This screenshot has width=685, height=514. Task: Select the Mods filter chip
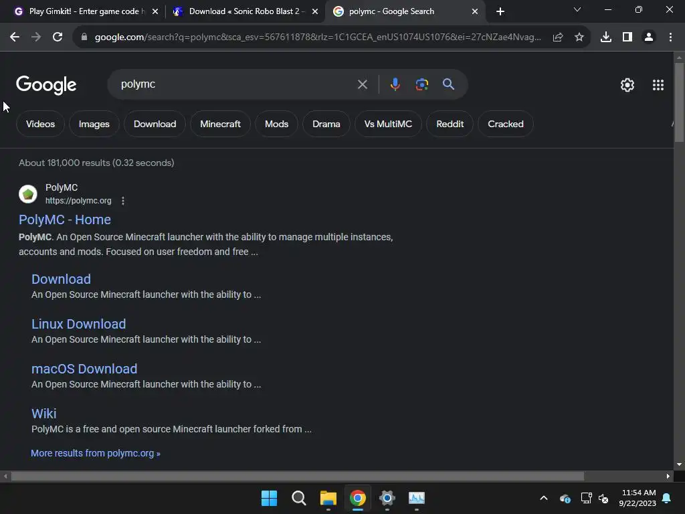coord(276,124)
